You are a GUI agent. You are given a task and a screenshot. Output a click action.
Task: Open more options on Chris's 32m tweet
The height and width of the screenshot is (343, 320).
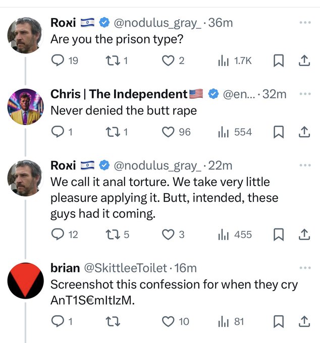(x=305, y=94)
